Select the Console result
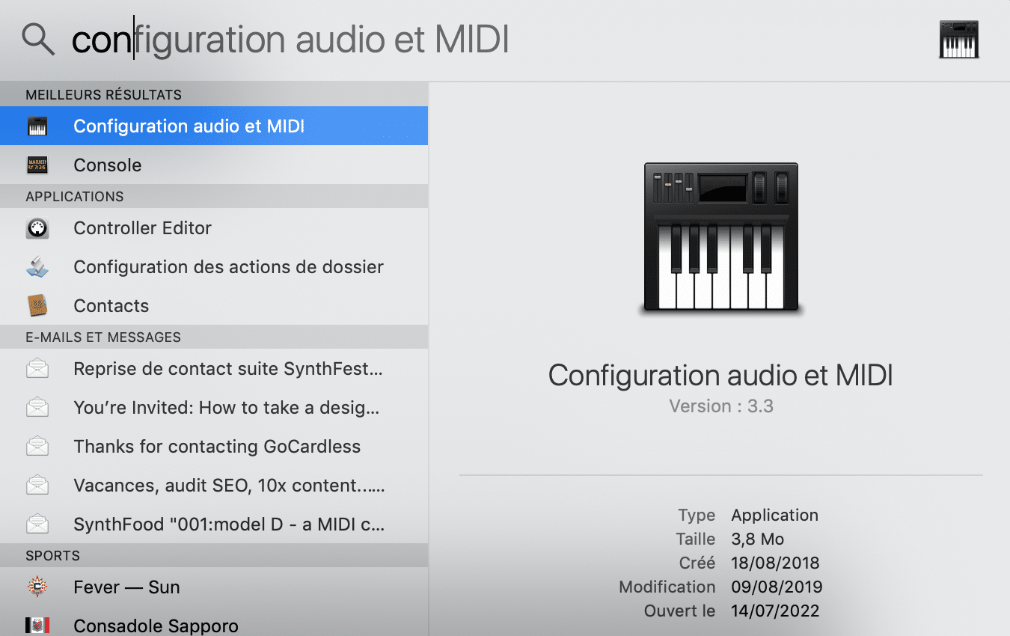The width and height of the screenshot is (1010, 636). [214, 165]
